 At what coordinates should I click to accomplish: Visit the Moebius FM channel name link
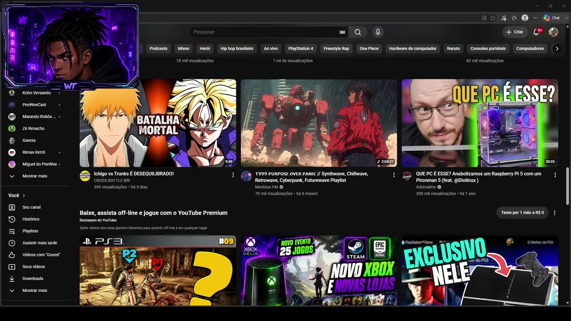point(266,187)
